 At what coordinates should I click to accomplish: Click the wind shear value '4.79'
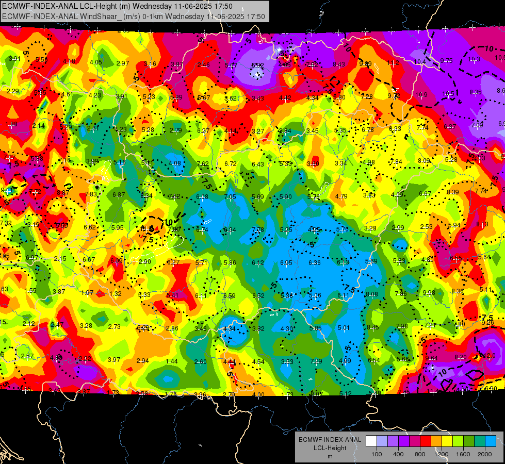(341, 196)
